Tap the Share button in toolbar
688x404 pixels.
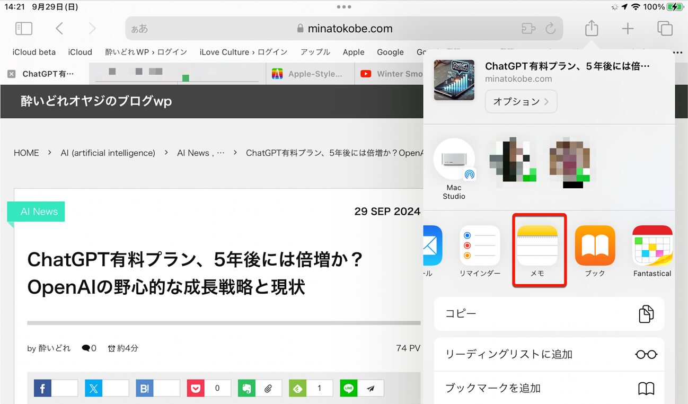(592, 28)
